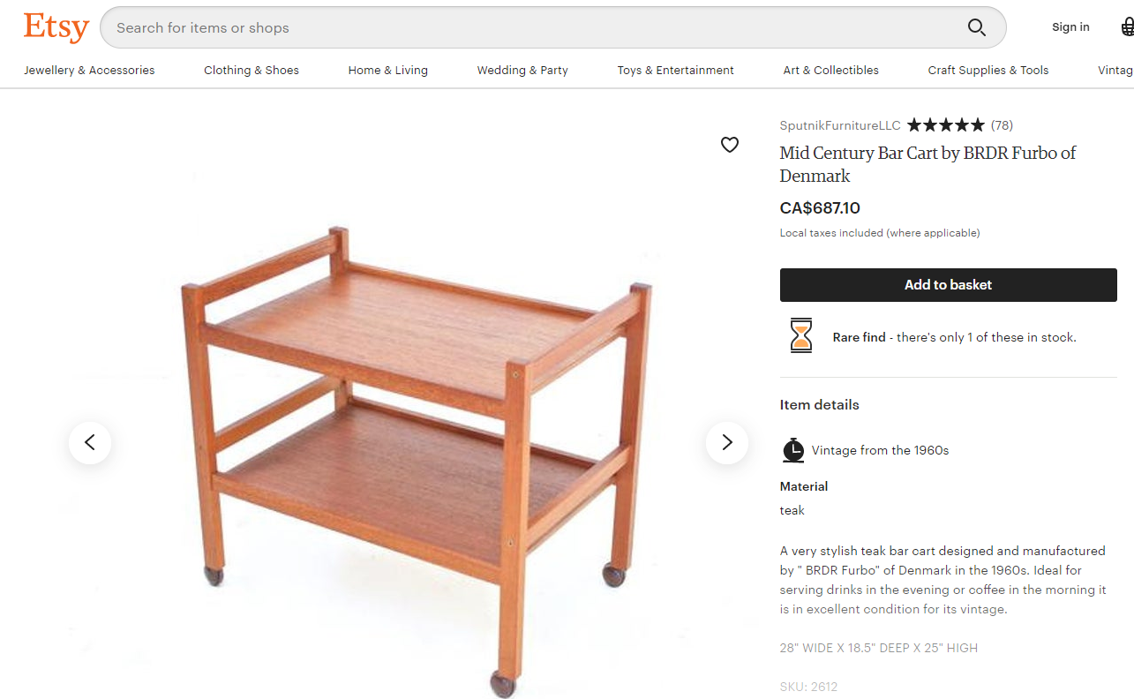Viewport: 1134px width, 699px height.
Task: Focus the search for items field
Action: point(529,27)
